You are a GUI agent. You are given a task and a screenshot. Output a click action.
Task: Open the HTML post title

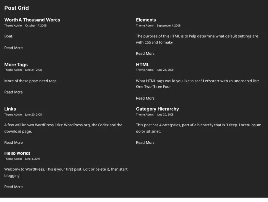coord(143,65)
